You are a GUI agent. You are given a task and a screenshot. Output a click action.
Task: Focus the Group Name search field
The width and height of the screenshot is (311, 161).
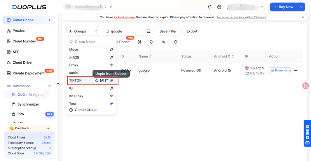pos(91,42)
